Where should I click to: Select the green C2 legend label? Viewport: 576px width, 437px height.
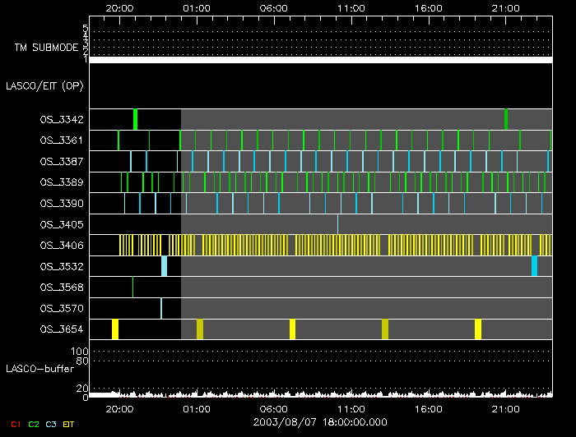point(33,424)
